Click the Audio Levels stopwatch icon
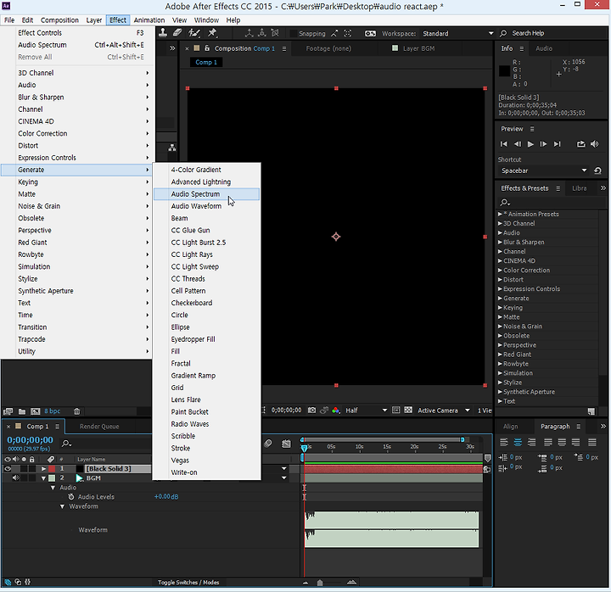 point(71,496)
